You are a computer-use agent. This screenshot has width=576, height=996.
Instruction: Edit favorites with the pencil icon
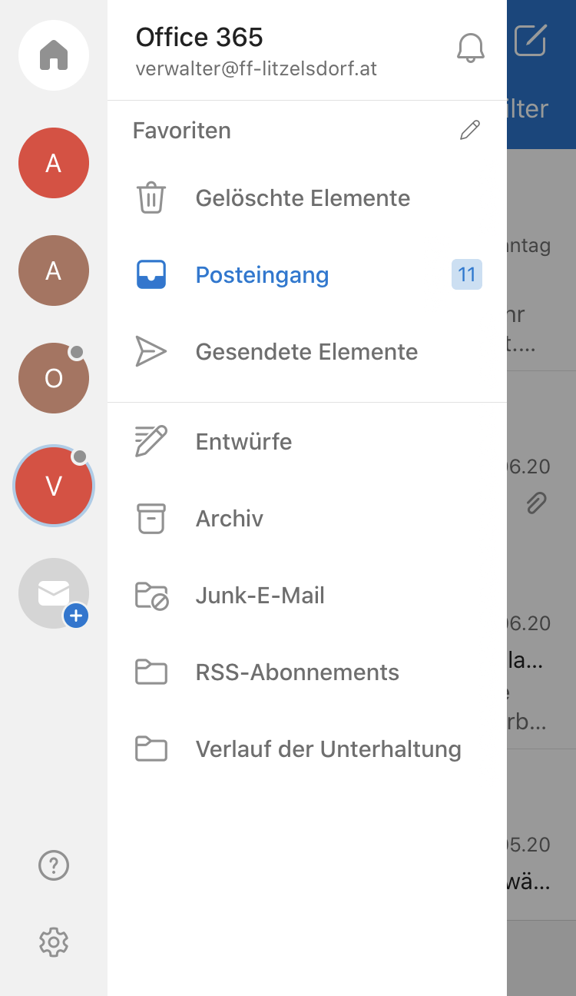click(470, 130)
